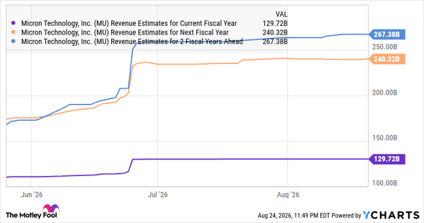The width and height of the screenshot is (424, 223).
Task: Click the 150.00B y-axis label
Action: pos(385,138)
